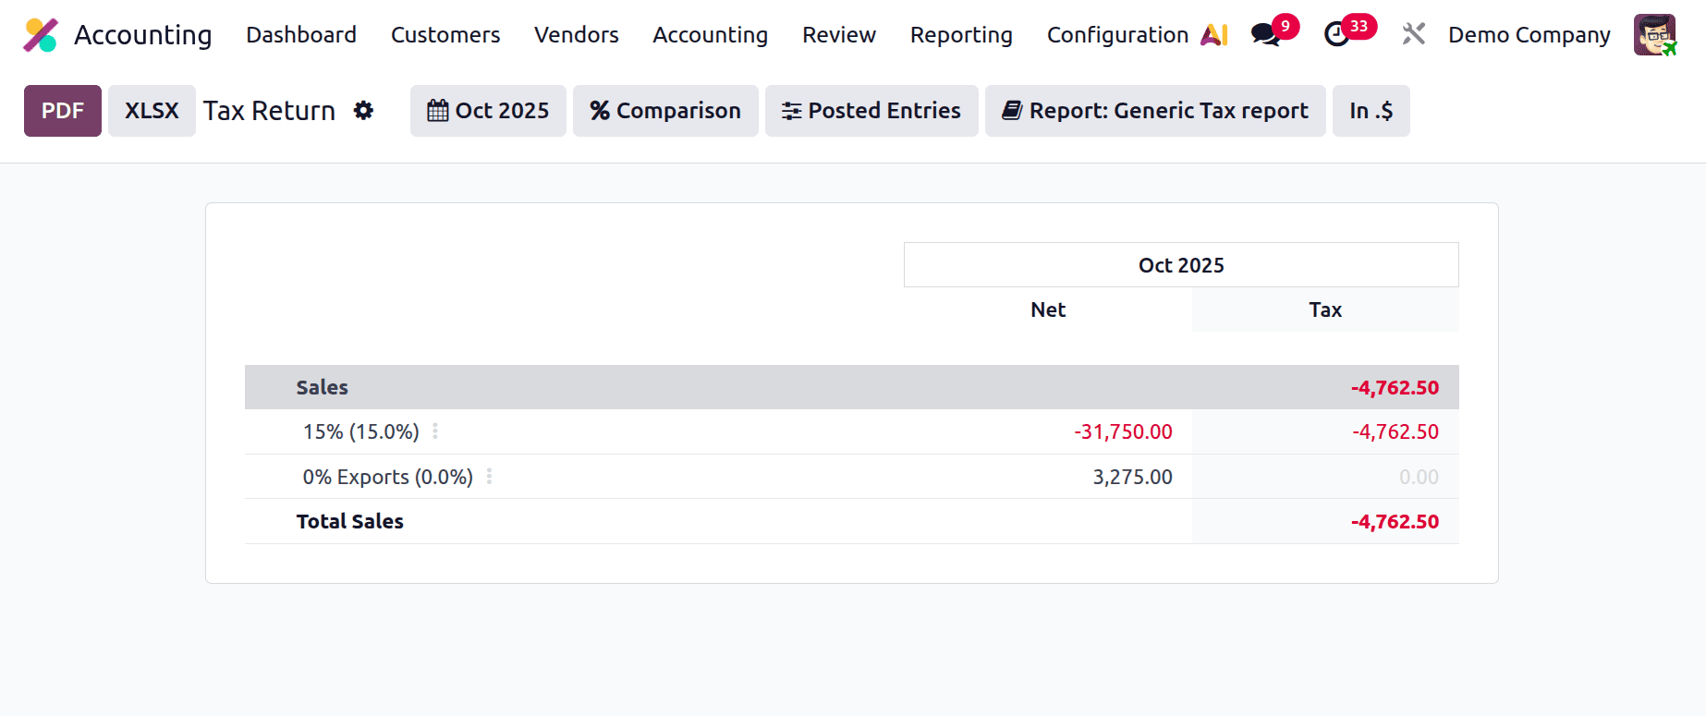Open the three-dot menu for 0% Exports row

[x=489, y=477]
